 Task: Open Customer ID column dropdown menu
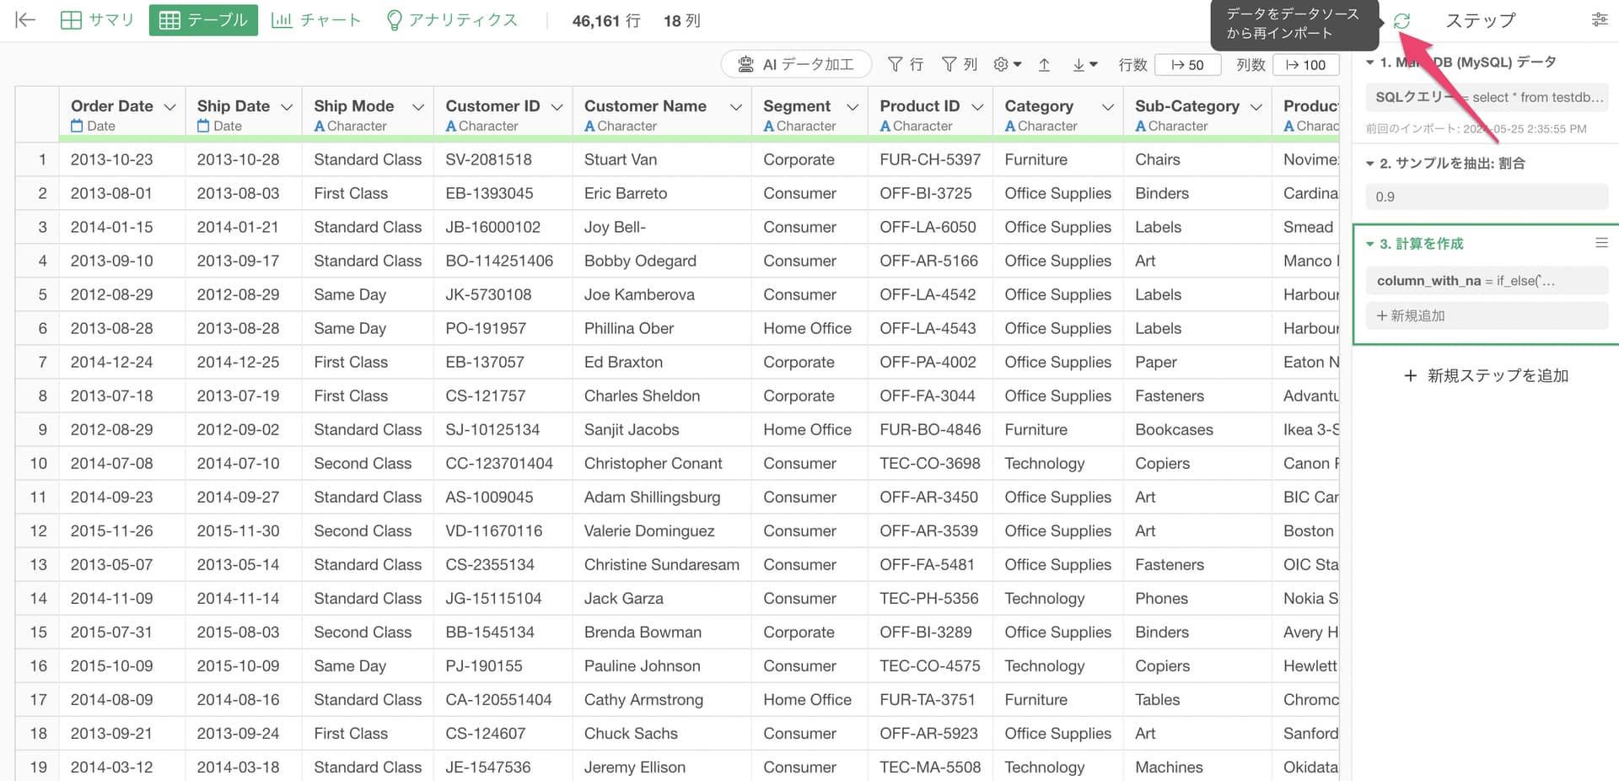tap(557, 107)
